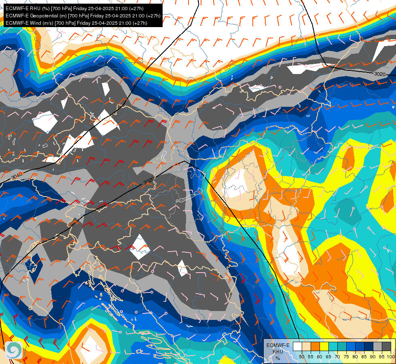Select the bright blue 75-80 legend swatch
The height and width of the screenshot is (364, 396).
(x=351, y=346)
